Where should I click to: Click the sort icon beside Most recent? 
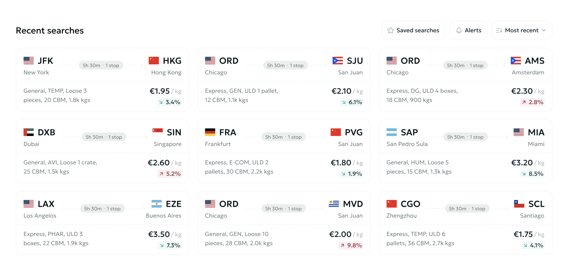(x=499, y=31)
